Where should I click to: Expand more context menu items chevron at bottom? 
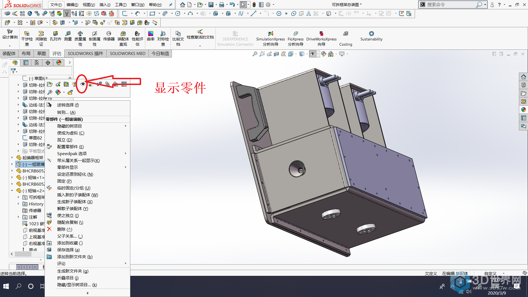pos(87,293)
